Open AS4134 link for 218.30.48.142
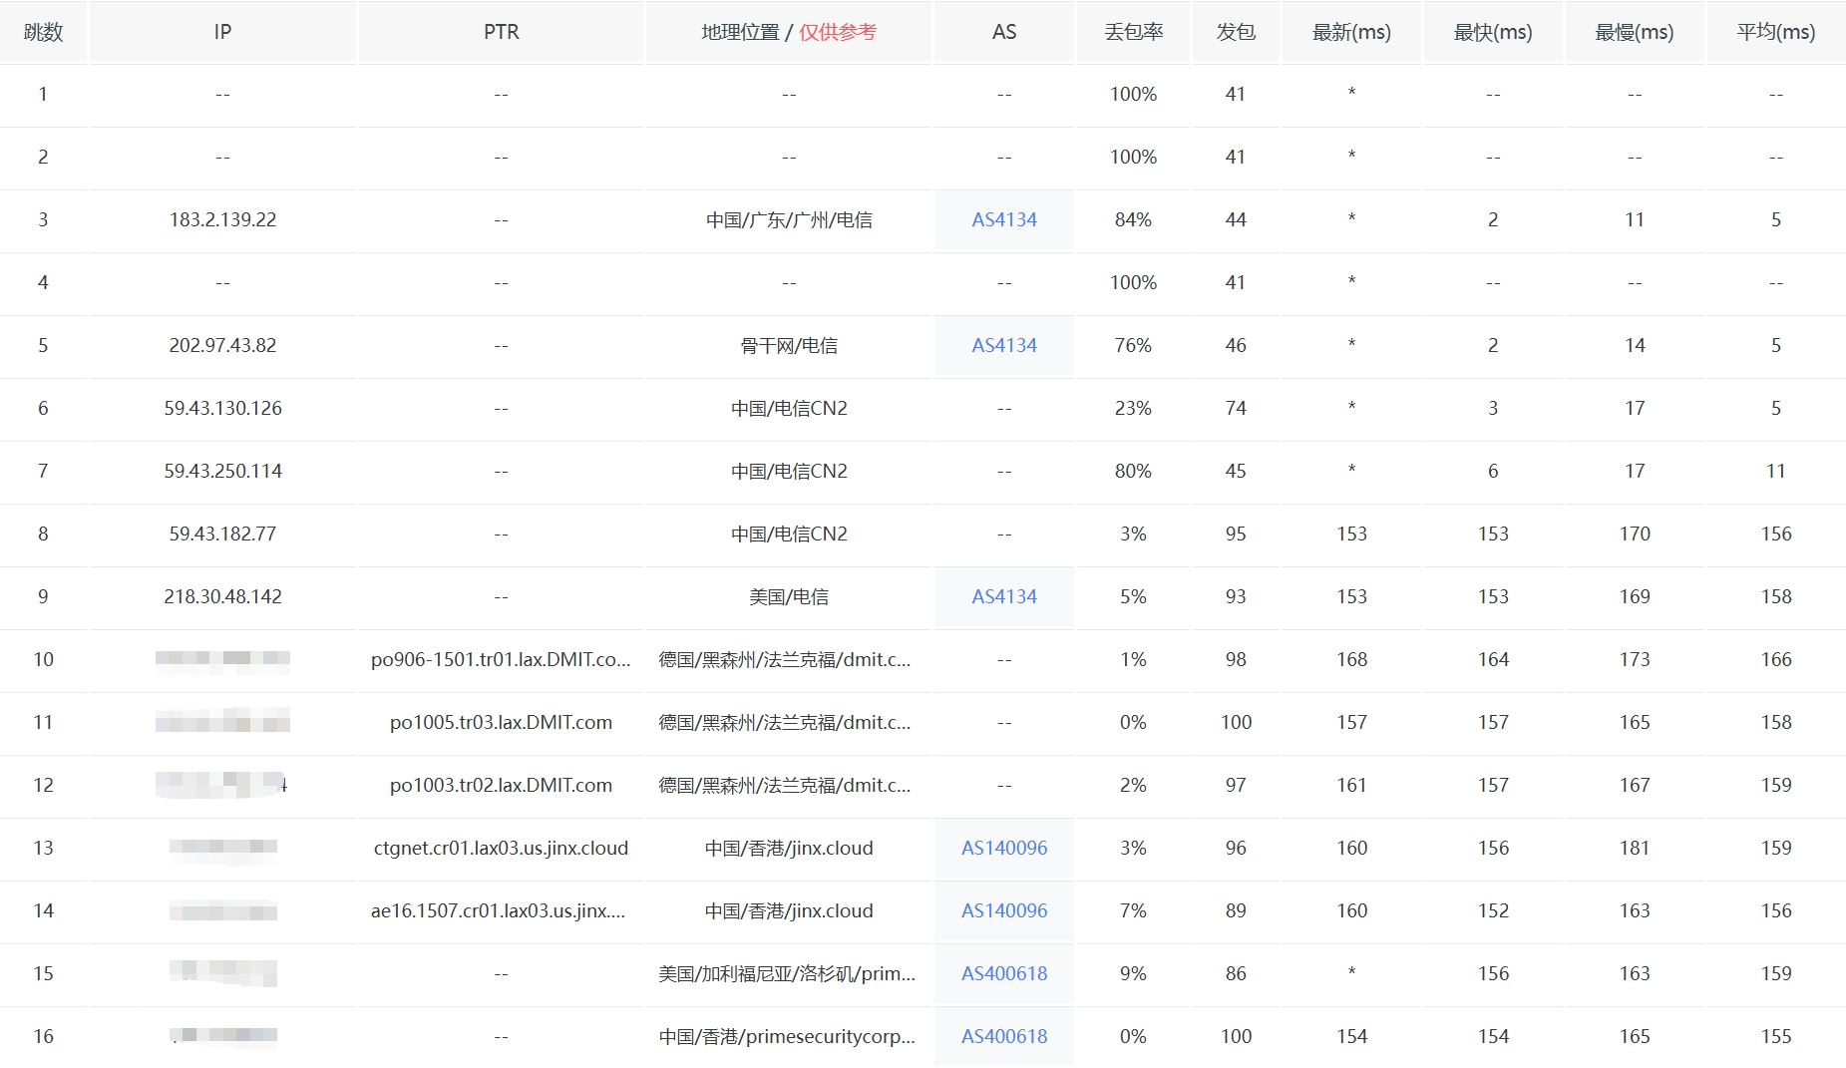The width and height of the screenshot is (1846, 1068). (x=1004, y=596)
